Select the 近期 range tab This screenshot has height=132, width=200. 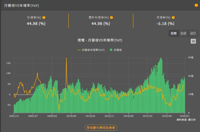[x=174, y=33]
